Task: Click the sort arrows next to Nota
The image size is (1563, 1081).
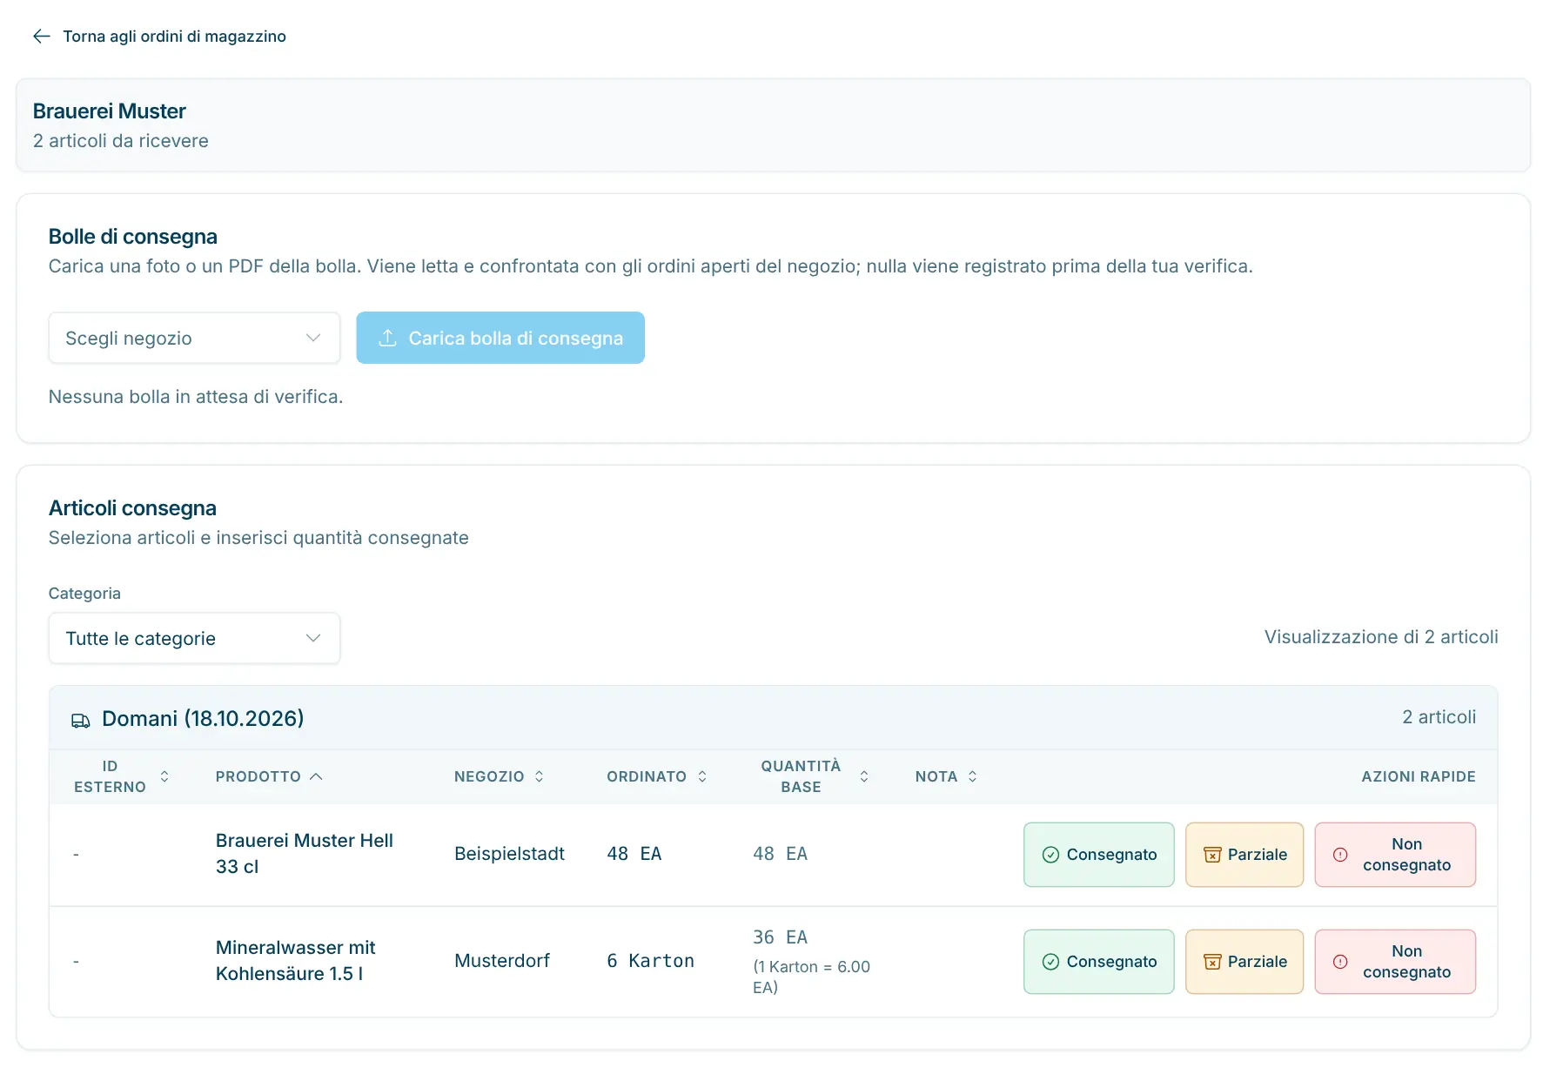Action: pos(972,776)
